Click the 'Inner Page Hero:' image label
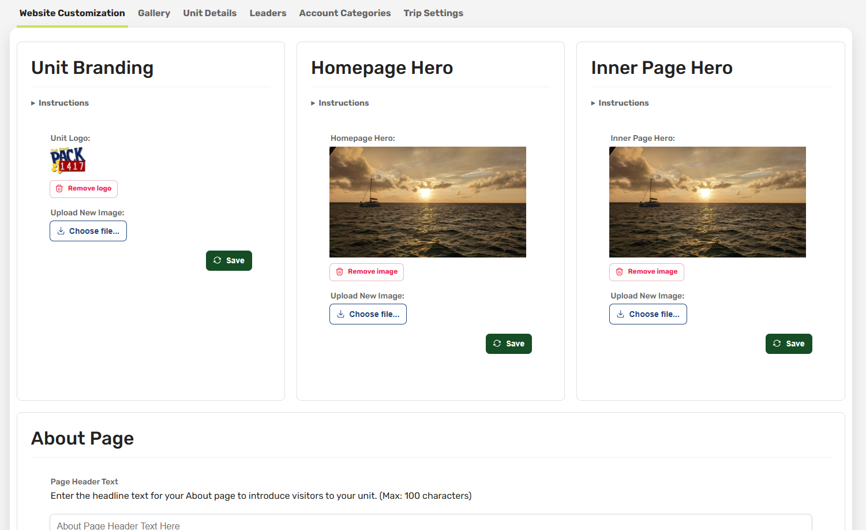This screenshot has width=866, height=530. click(x=643, y=138)
